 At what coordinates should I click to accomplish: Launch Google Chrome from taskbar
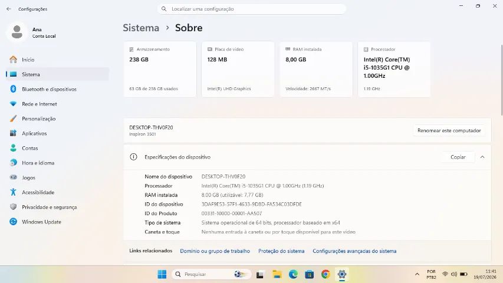[326, 274]
